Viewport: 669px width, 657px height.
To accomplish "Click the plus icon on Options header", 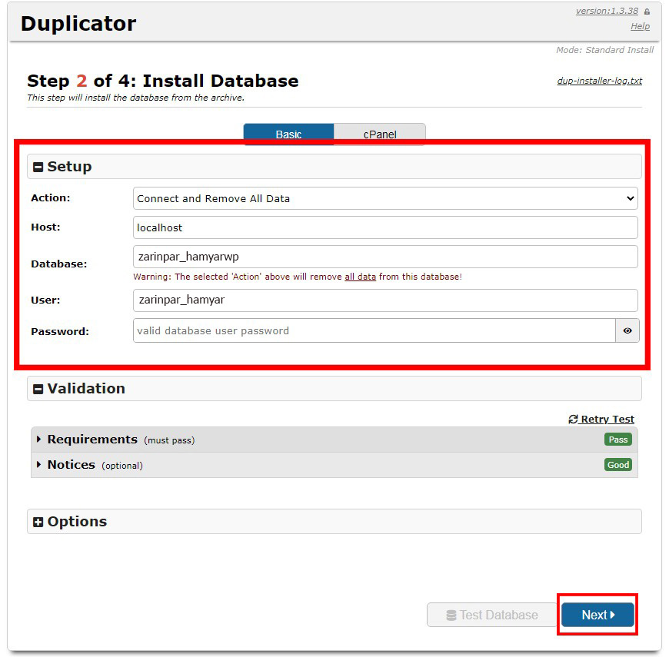I will pos(38,522).
